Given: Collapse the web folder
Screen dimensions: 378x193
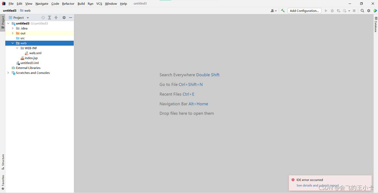Looking at the screenshot, I should coord(13,43).
